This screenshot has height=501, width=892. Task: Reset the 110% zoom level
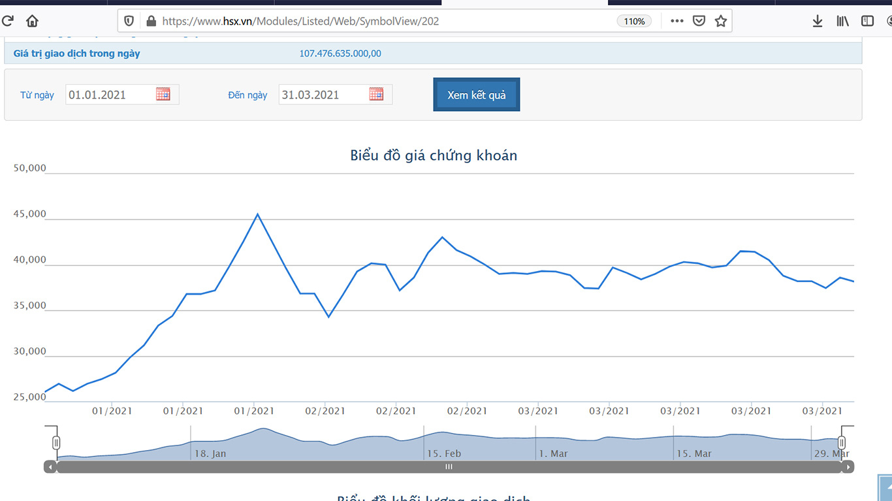(x=633, y=21)
